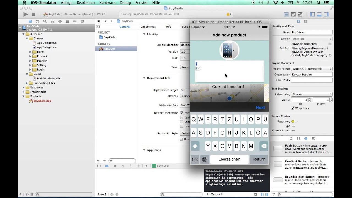Tap Next above the simulator keyboard
Image resolution: width=352 pixels, height=198 pixels.
[260, 108]
